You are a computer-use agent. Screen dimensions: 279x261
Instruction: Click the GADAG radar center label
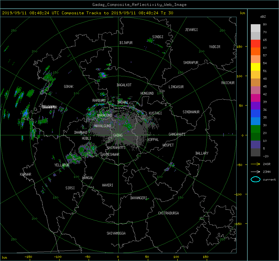(x=118, y=135)
